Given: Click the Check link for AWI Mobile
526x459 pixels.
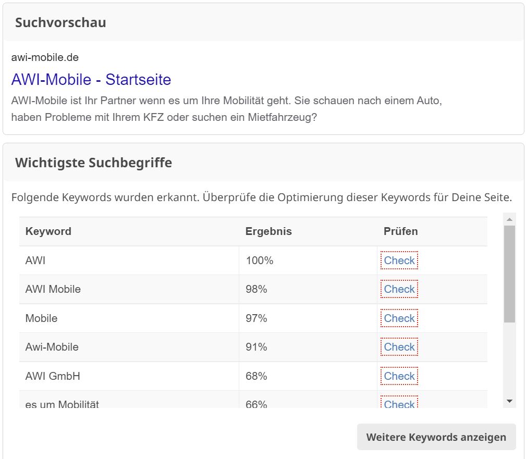Looking at the screenshot, I should tap(399, 289).
